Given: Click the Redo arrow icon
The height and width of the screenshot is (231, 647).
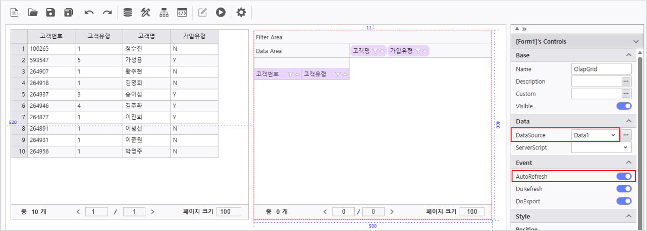Looking at the screenshot, I should point(107,12).
